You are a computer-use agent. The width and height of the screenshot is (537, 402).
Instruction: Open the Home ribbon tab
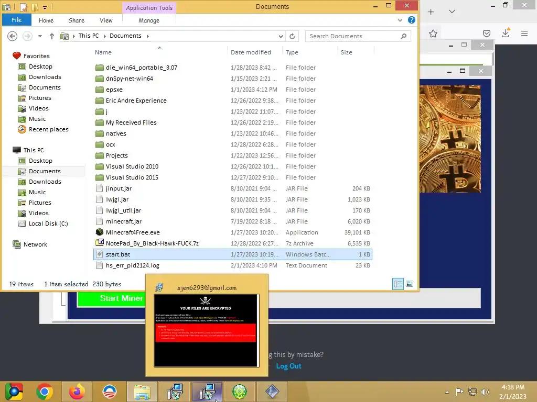click(46, 20)
